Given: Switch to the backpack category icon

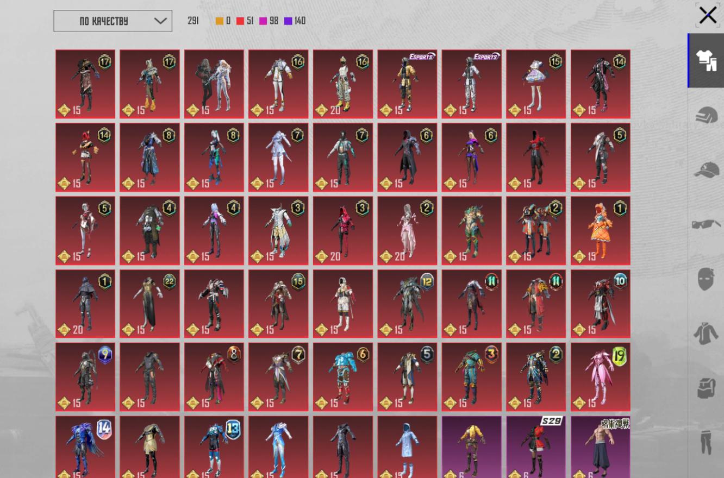Looking at the screenshot, I should pos(706,388).
